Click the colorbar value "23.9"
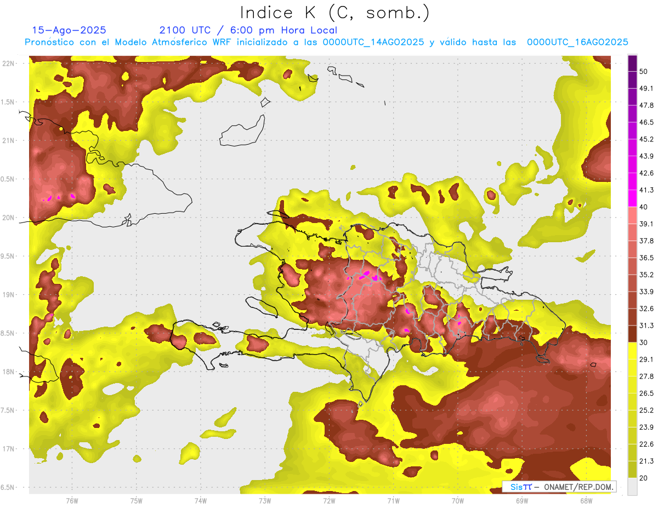The image size is (658, 508). [646, 427]
